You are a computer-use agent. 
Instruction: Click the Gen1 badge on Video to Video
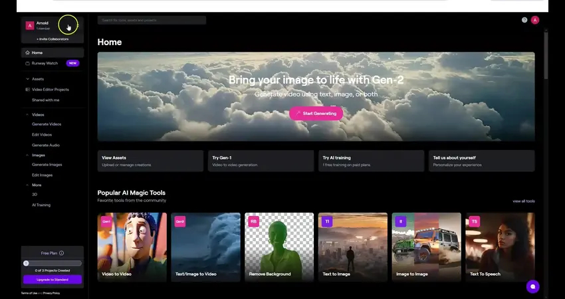[x=106, y=221]
